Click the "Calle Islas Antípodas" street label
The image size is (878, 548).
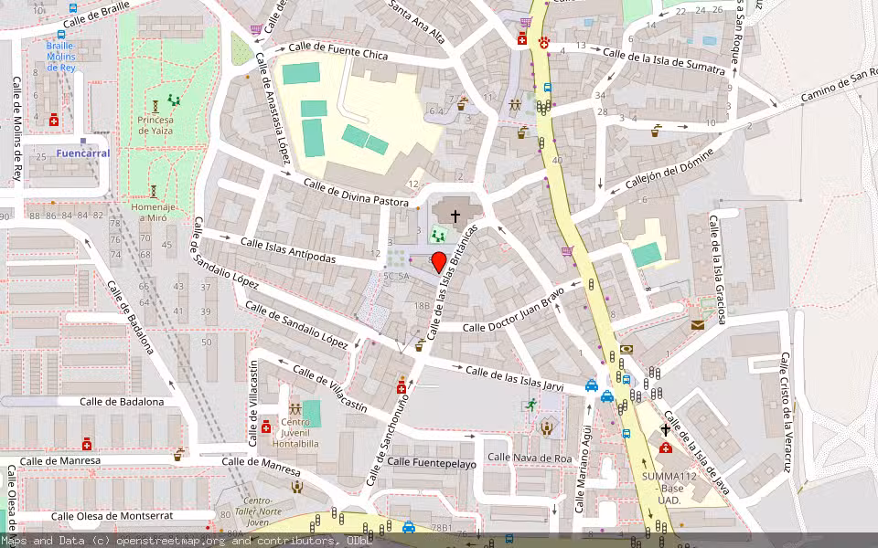(288, 250)
